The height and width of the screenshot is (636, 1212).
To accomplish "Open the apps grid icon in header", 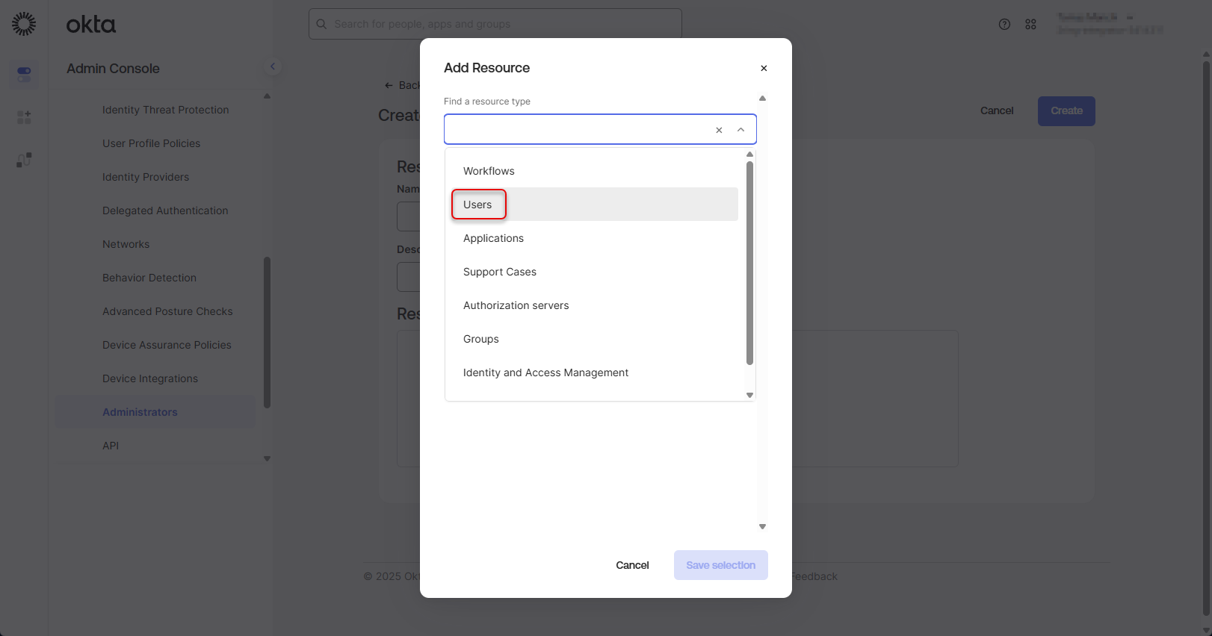I will (1030, 24).
